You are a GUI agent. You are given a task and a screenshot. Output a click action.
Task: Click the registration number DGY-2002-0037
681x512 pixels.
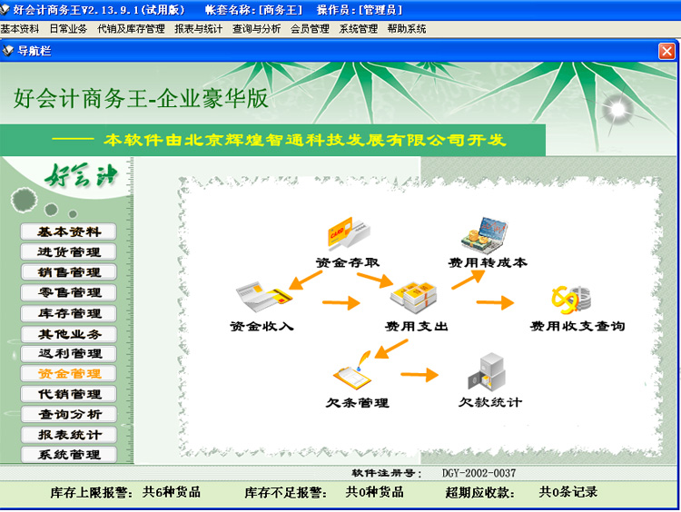(479, 473)
